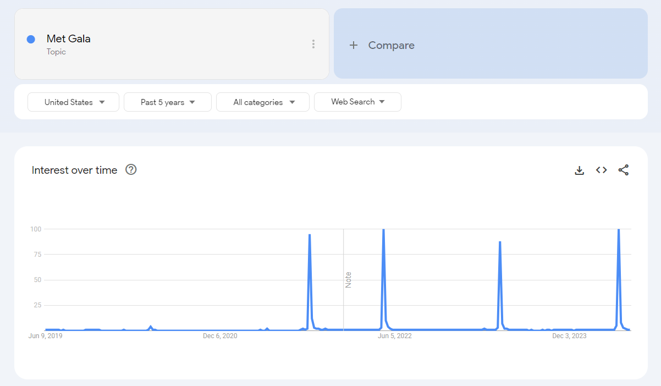
Task: Click the Note marker on the chart
Action: (x=348, y=280)
